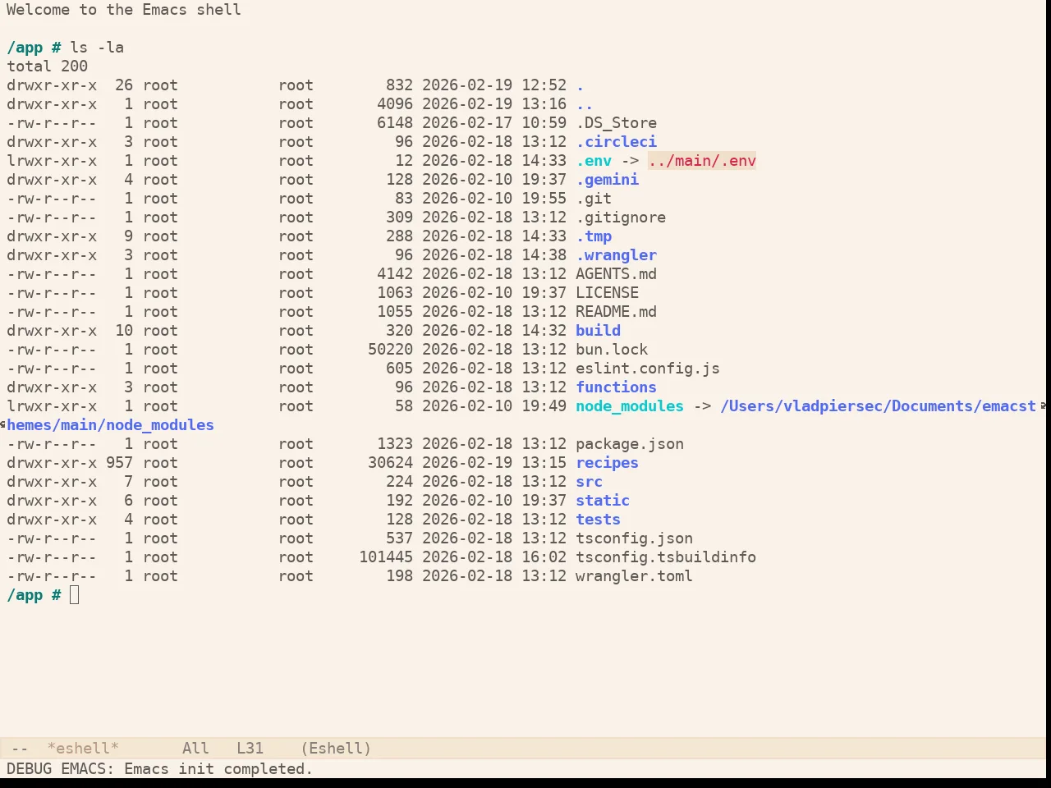This screenshot has width=1051, height=788.
Task: Click the wrapped hemes/main/node_modules path text
Action: pos(110,425)
